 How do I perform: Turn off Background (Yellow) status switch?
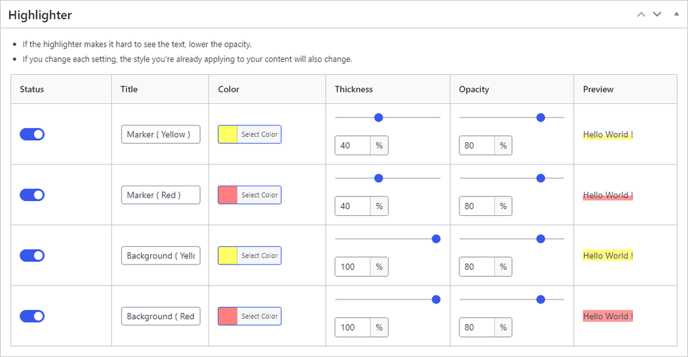click(32, 256)
